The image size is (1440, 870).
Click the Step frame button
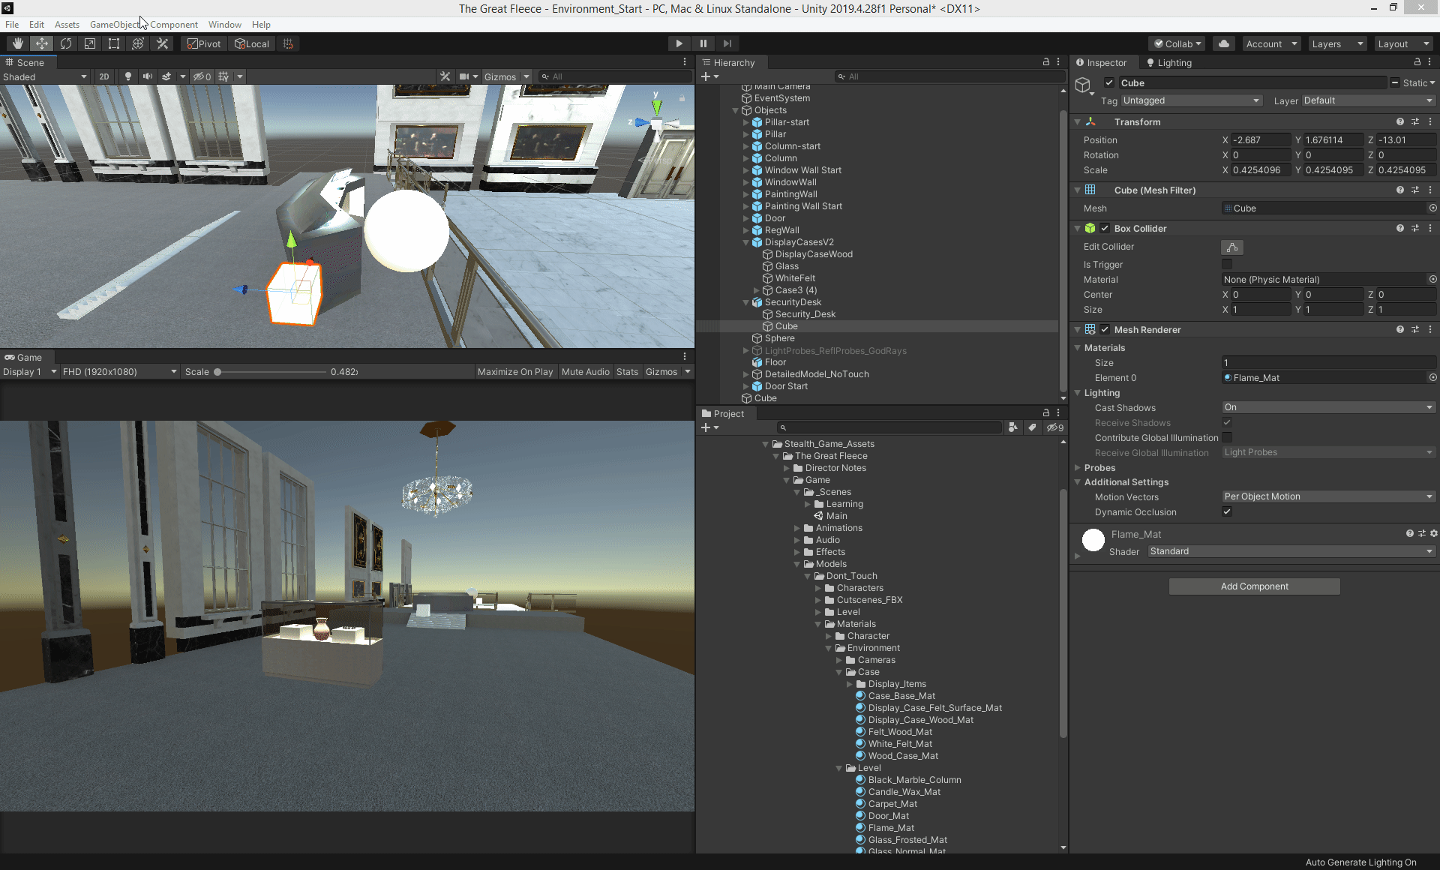[727, 43]
